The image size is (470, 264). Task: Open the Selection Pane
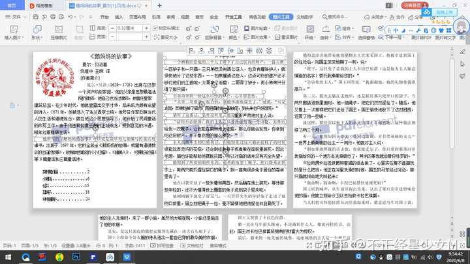[x=366, y=33]
